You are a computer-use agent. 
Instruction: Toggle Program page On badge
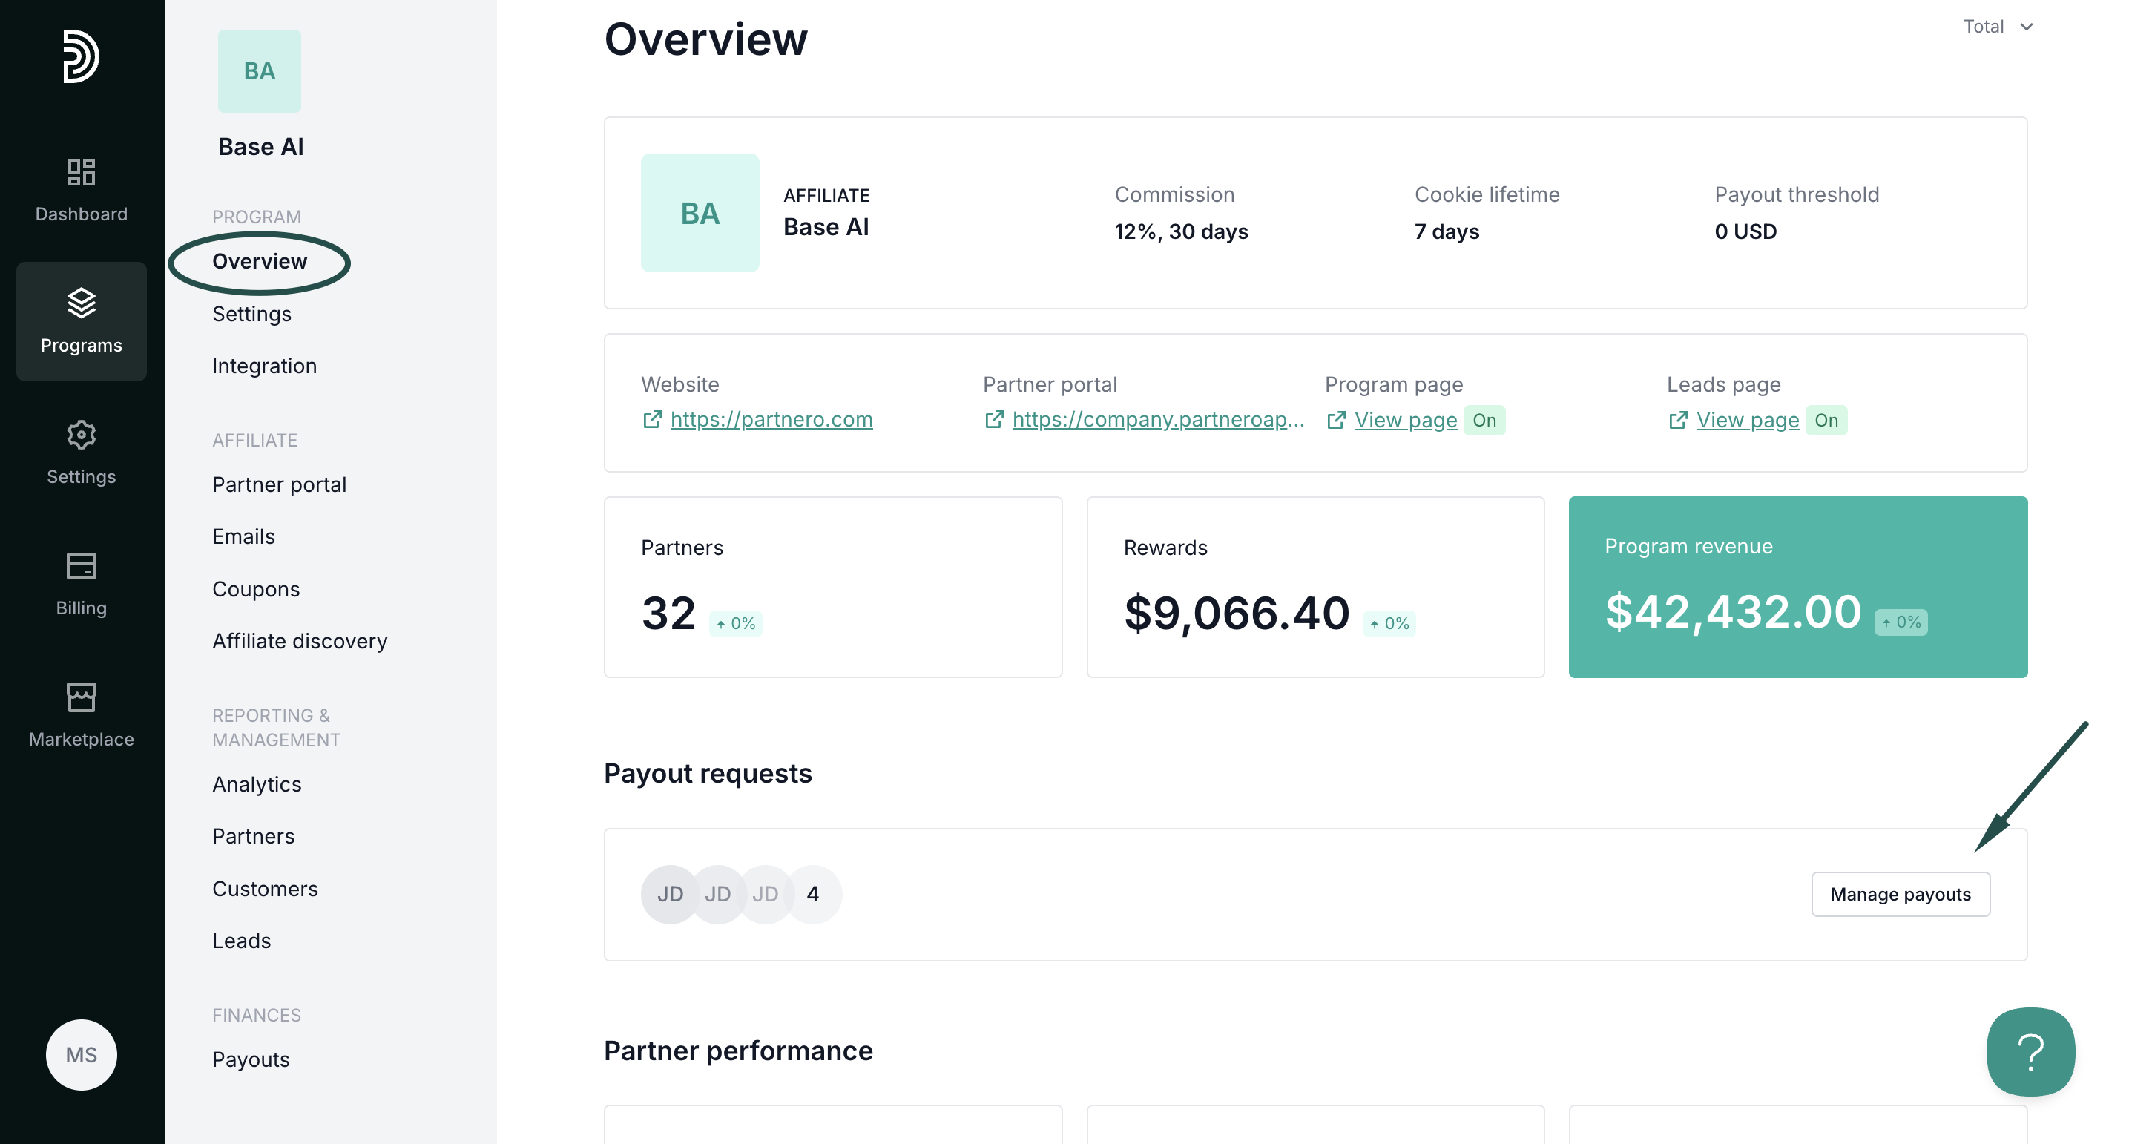(x=1484, y=420)
